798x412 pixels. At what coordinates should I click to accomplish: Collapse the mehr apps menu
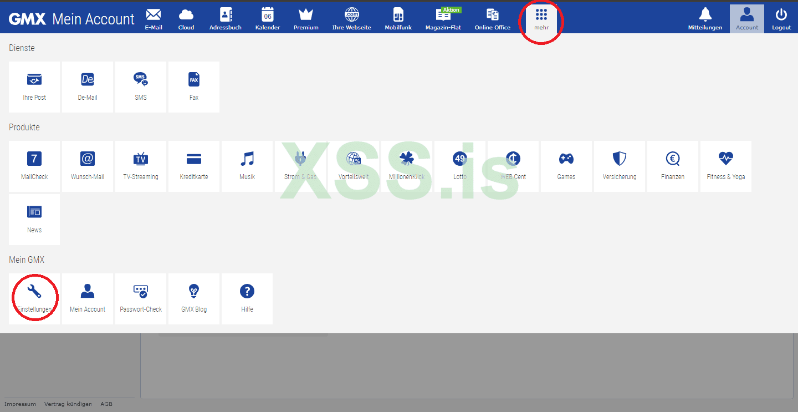541,19
